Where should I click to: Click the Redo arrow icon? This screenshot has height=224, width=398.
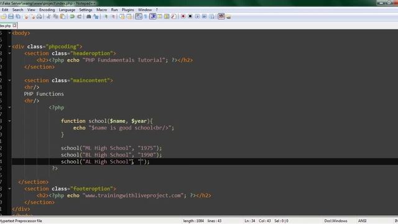pyautogui.click(x=79, y=17)
